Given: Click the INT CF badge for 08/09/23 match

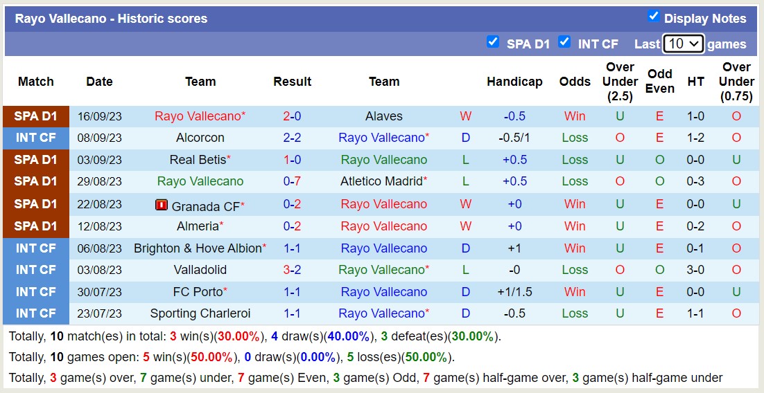Looking at the screenshot, I should click(x=36, y=138).
